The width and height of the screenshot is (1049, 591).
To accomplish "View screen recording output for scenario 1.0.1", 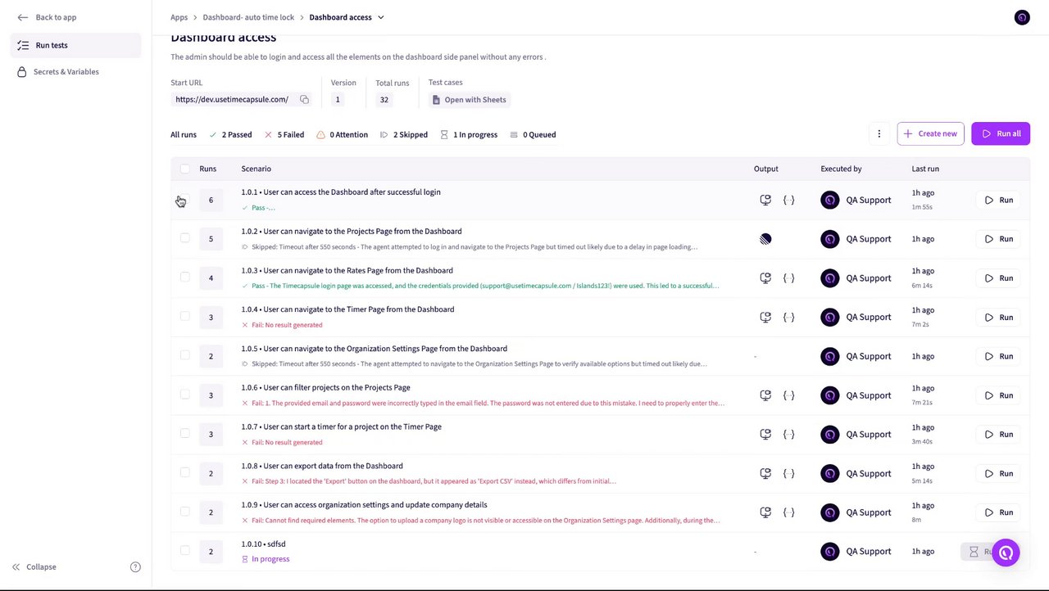I will pyautogui.click(x=765, y=200).
